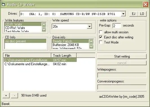Open the Write speed 20x dropdown
This screenshot has height=107, width=150.
(89, 26)
